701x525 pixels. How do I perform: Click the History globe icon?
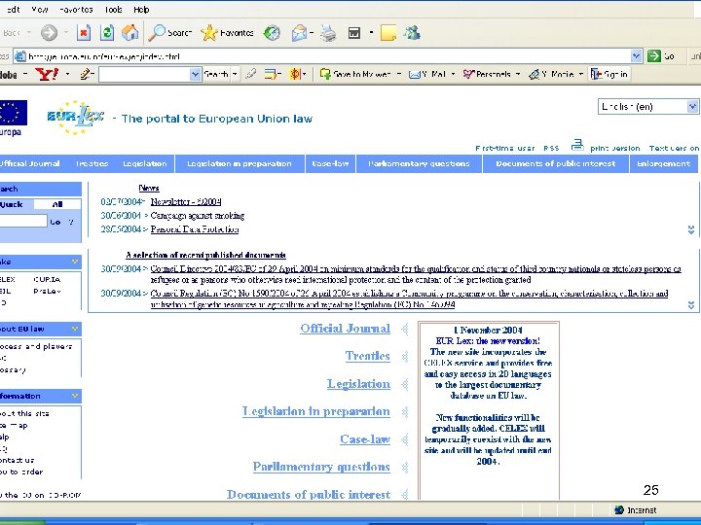[x=272, y=33]
